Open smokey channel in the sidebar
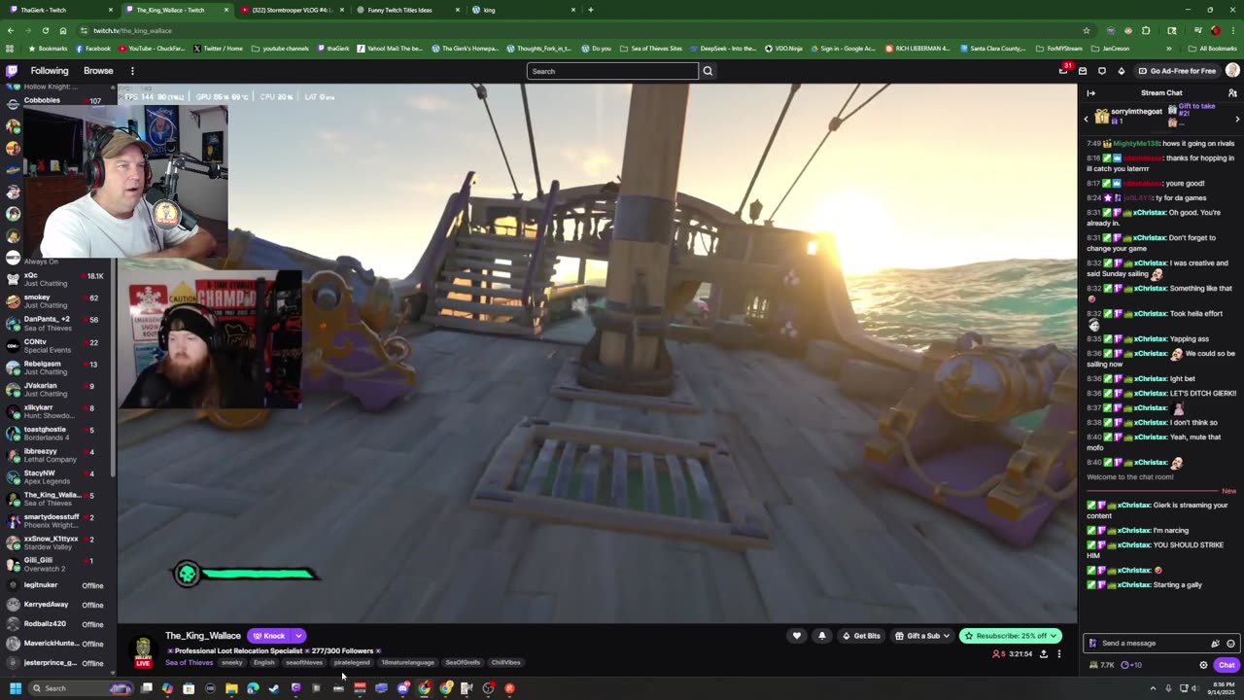 [x=58, y=301]
